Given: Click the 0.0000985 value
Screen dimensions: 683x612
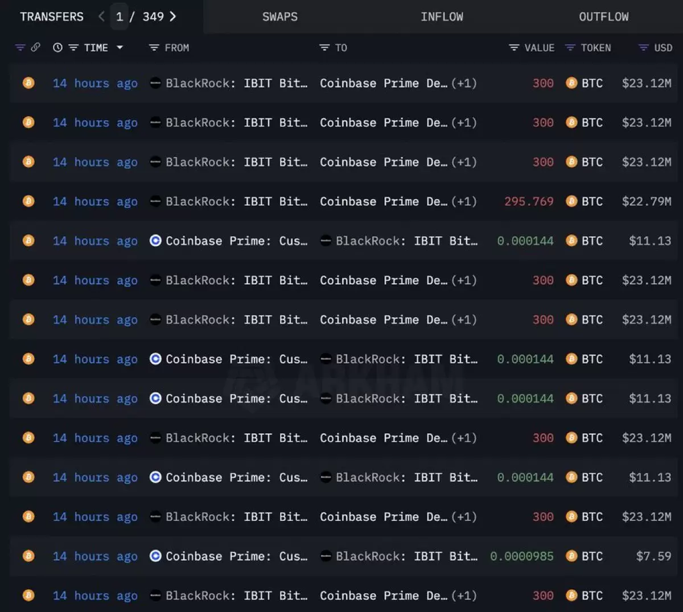Looking at the screenshot, I should click(522, 556).
